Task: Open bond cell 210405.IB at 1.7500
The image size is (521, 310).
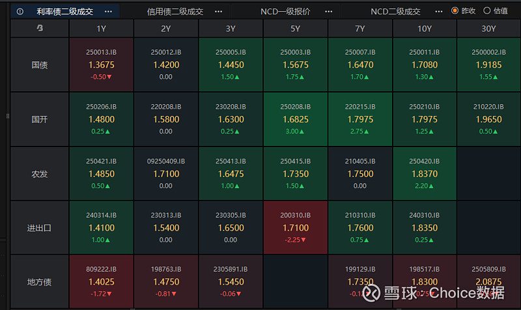Action: [360, 174]
